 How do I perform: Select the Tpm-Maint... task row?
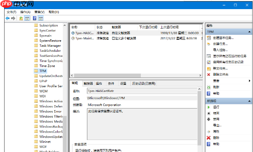pyautogui.click(x=135, y=39)
